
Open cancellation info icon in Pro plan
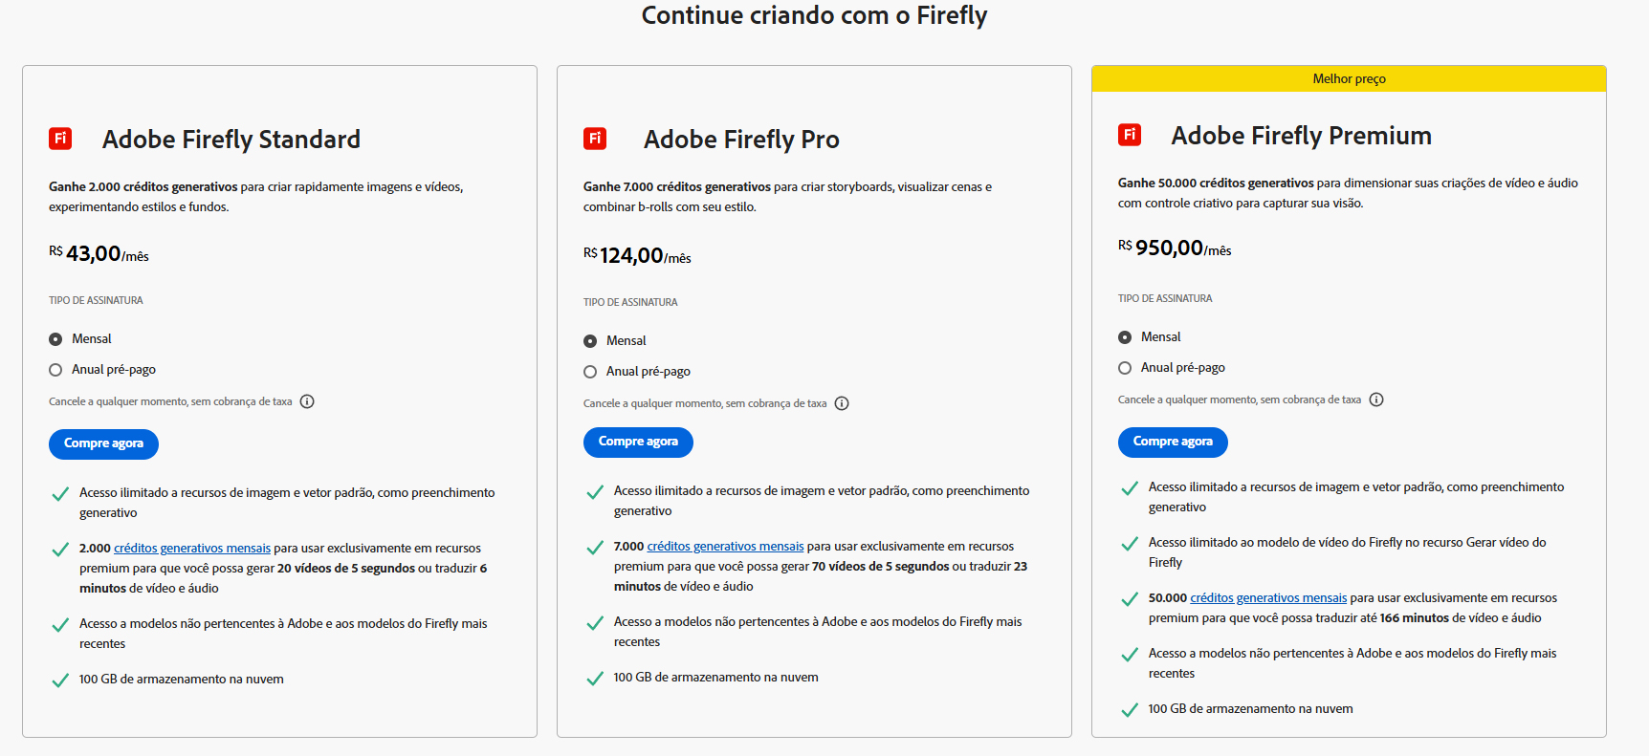click(x=842, y=403)
